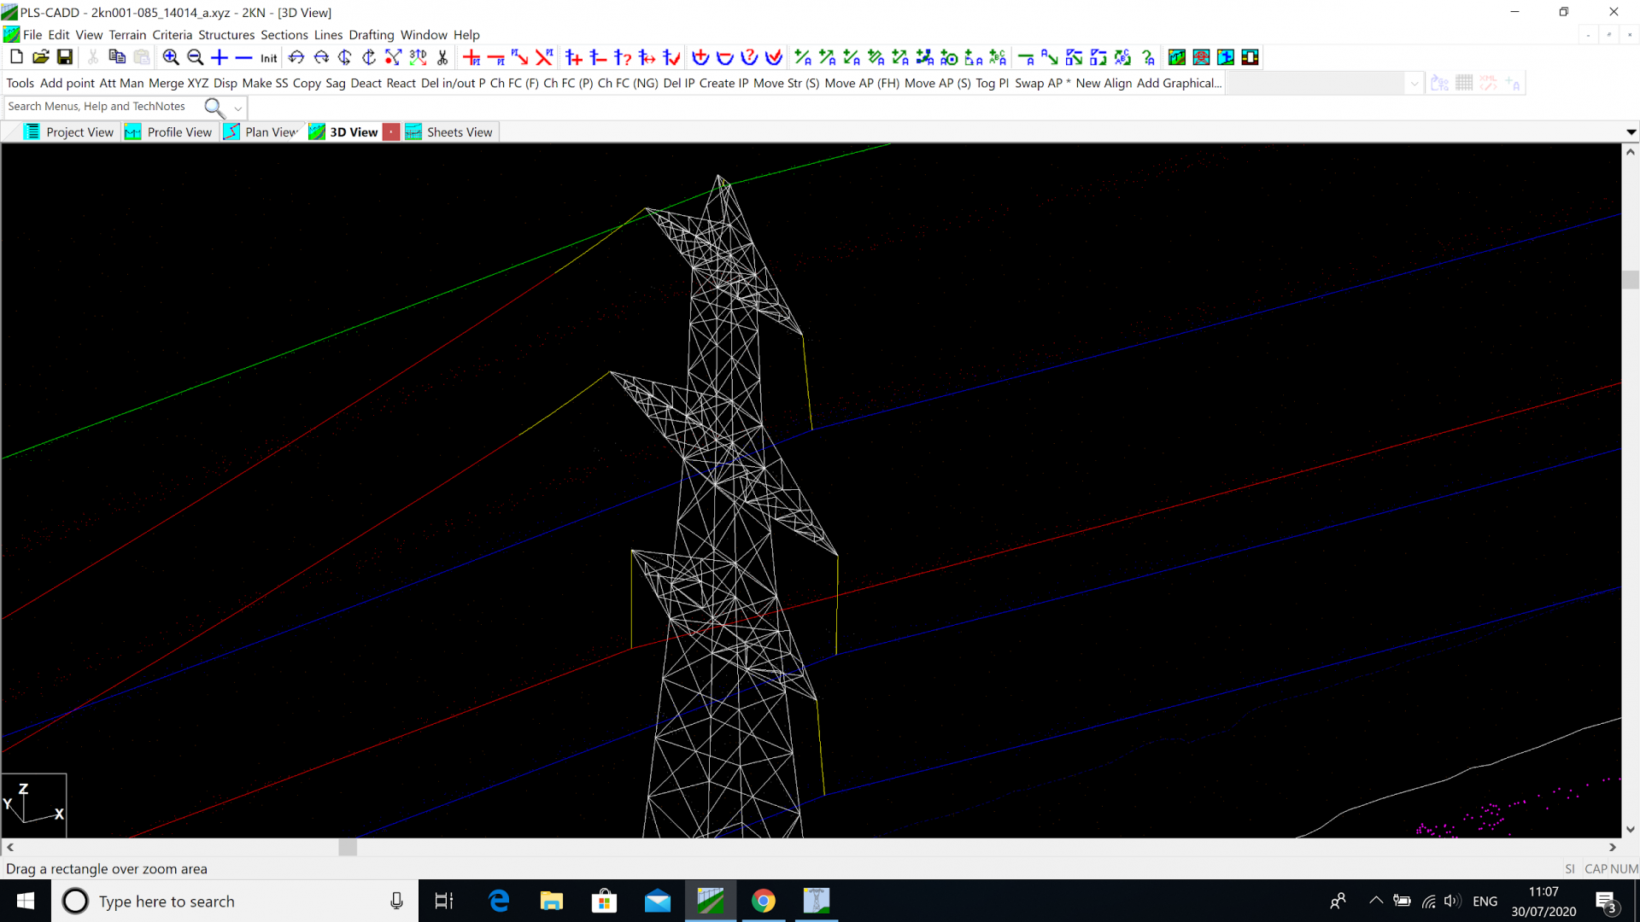Screen dimensions: 1640x922
Task: Select the Zoom In magnifier tool
Action: 171,57
